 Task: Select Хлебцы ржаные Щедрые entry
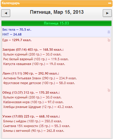click(x=38, y=107)
